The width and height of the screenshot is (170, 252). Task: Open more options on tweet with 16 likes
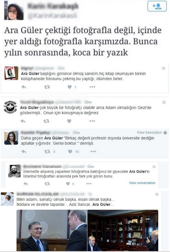pos(93,151)
